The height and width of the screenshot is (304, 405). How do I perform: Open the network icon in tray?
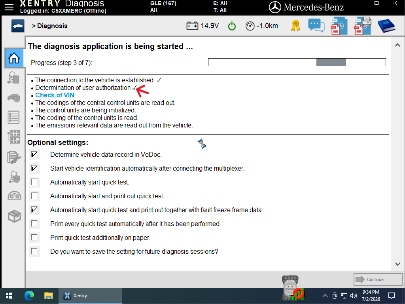(x=344, y=296)
